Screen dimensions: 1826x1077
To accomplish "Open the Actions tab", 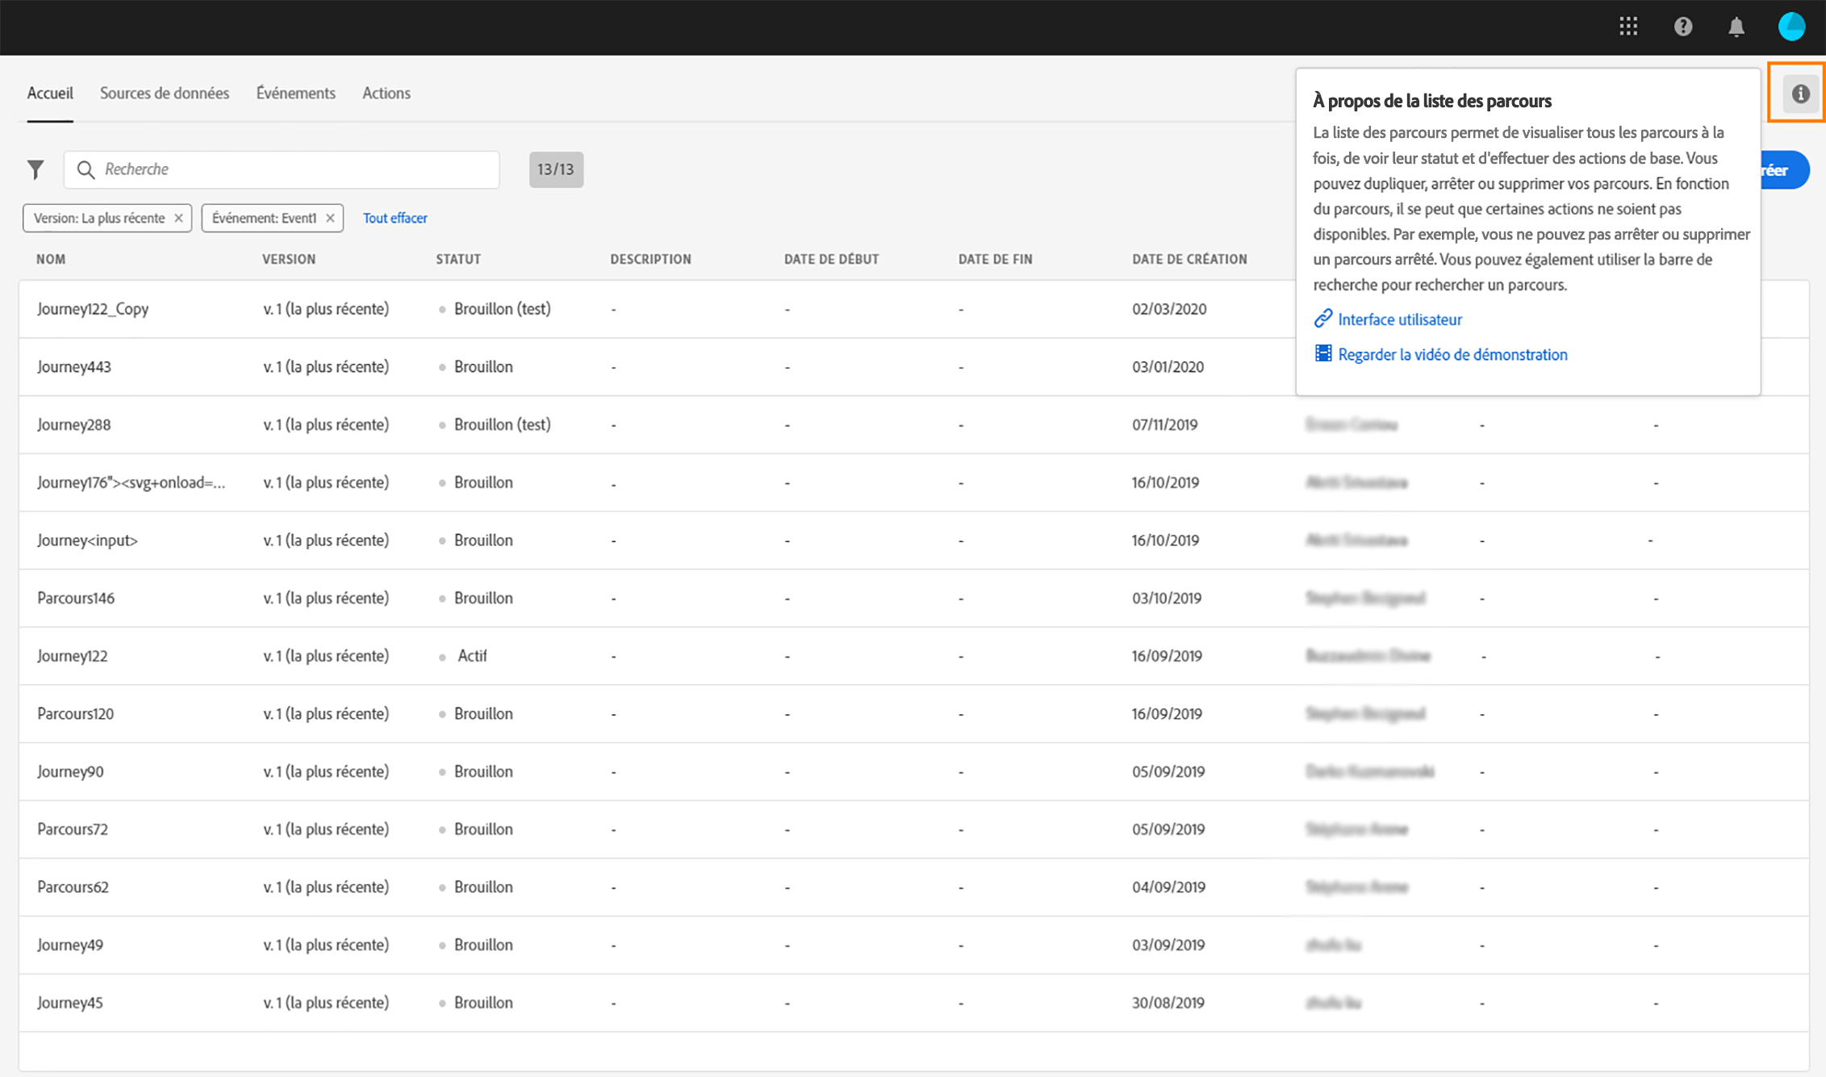I will coord(386,93).
